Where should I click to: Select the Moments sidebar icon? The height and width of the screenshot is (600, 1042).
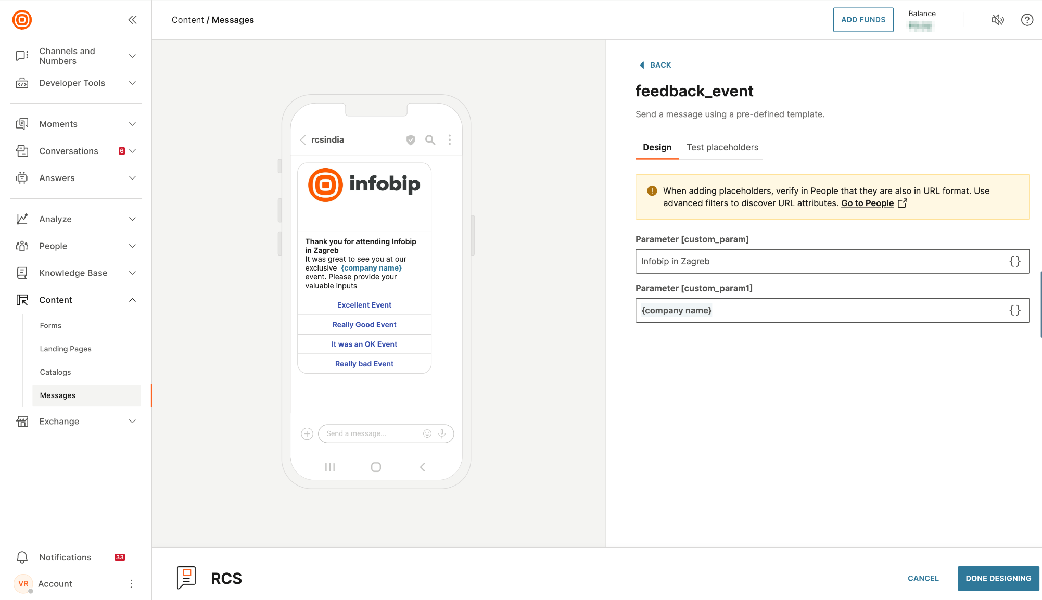point(21,124)
